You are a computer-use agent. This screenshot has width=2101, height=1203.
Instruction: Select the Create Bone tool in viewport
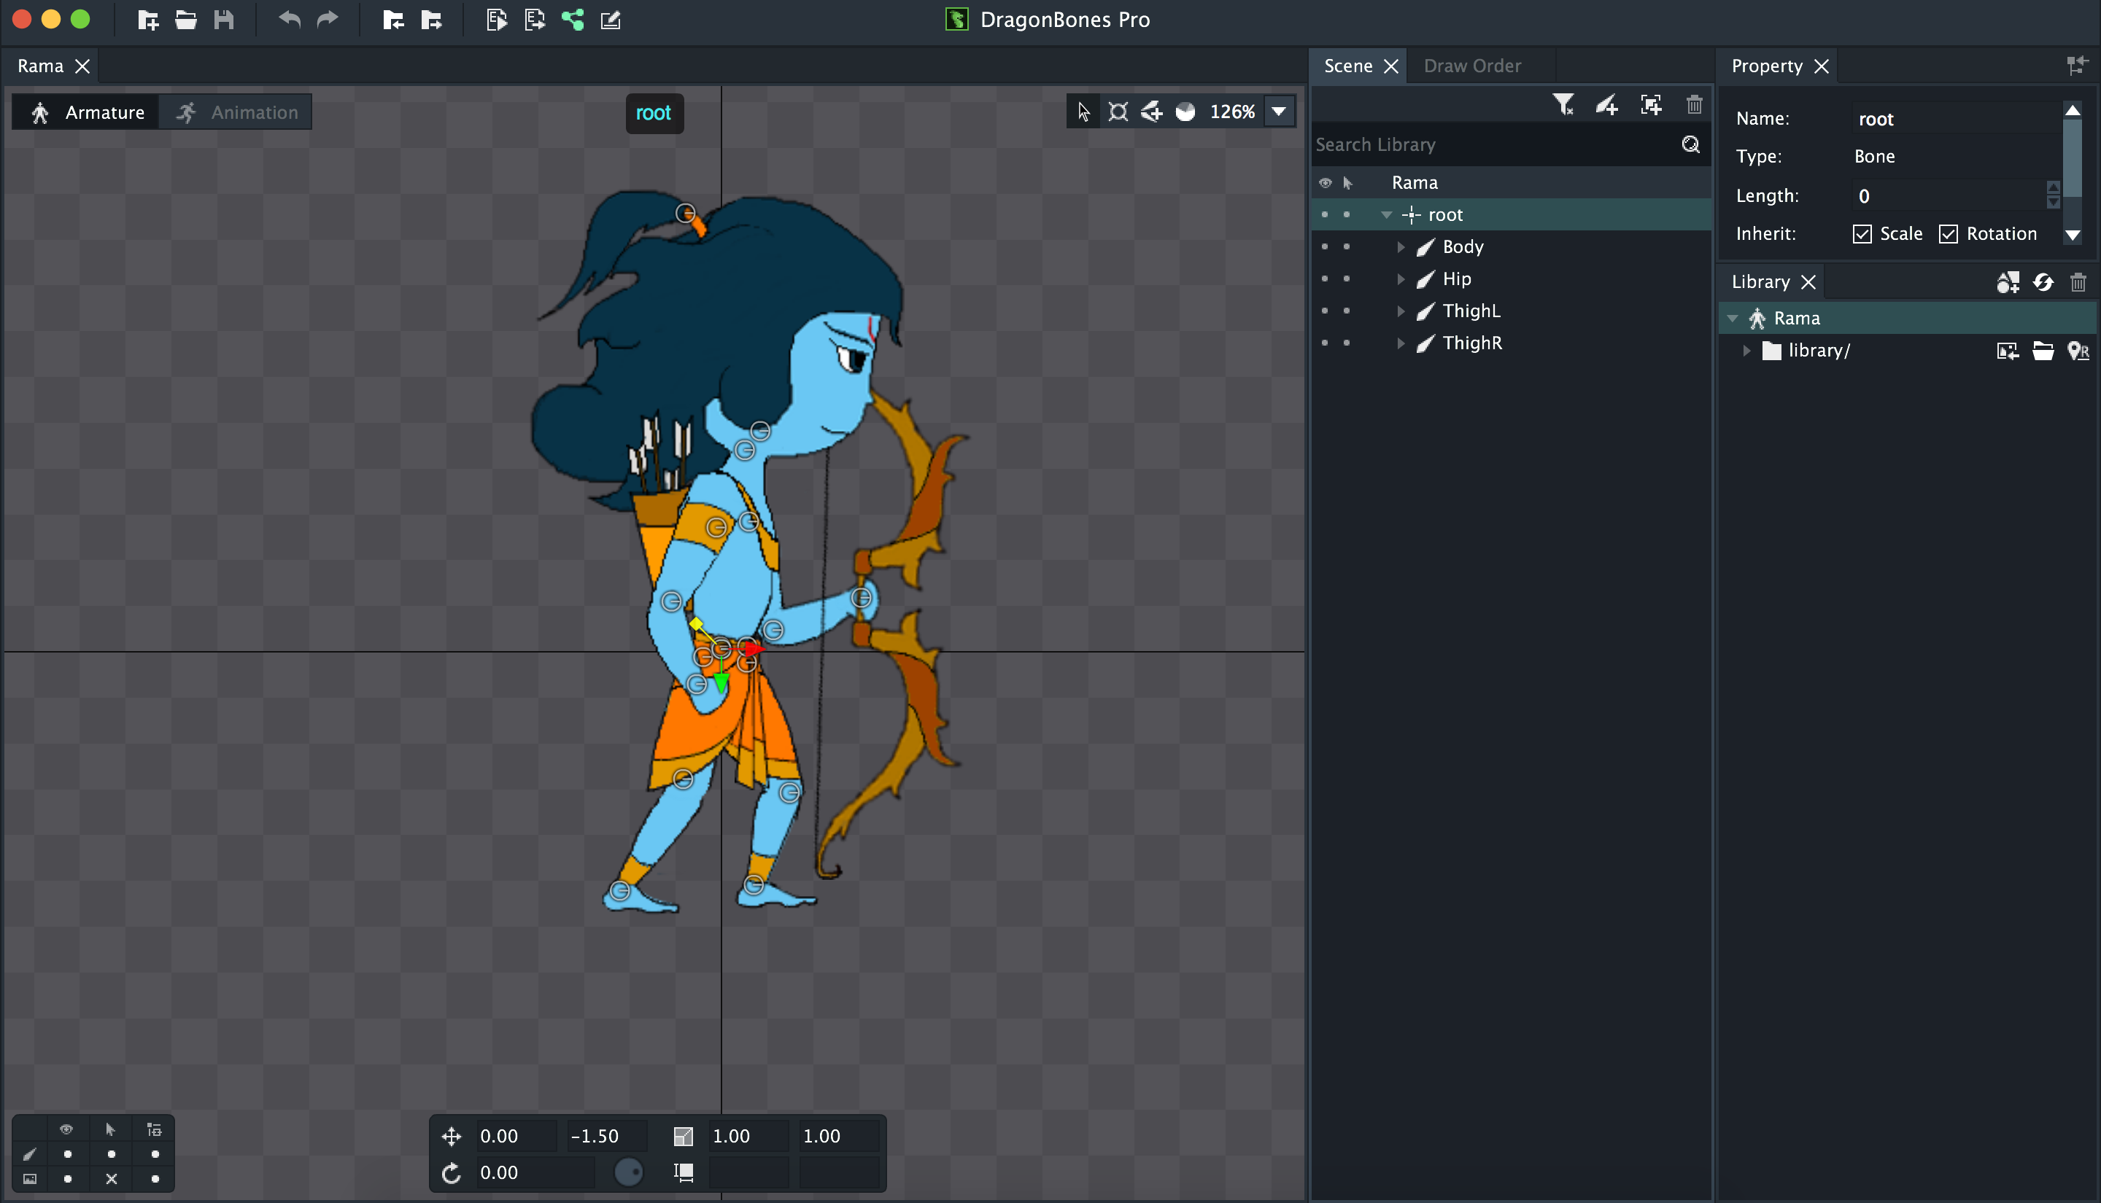click(x=1151, y=112)
